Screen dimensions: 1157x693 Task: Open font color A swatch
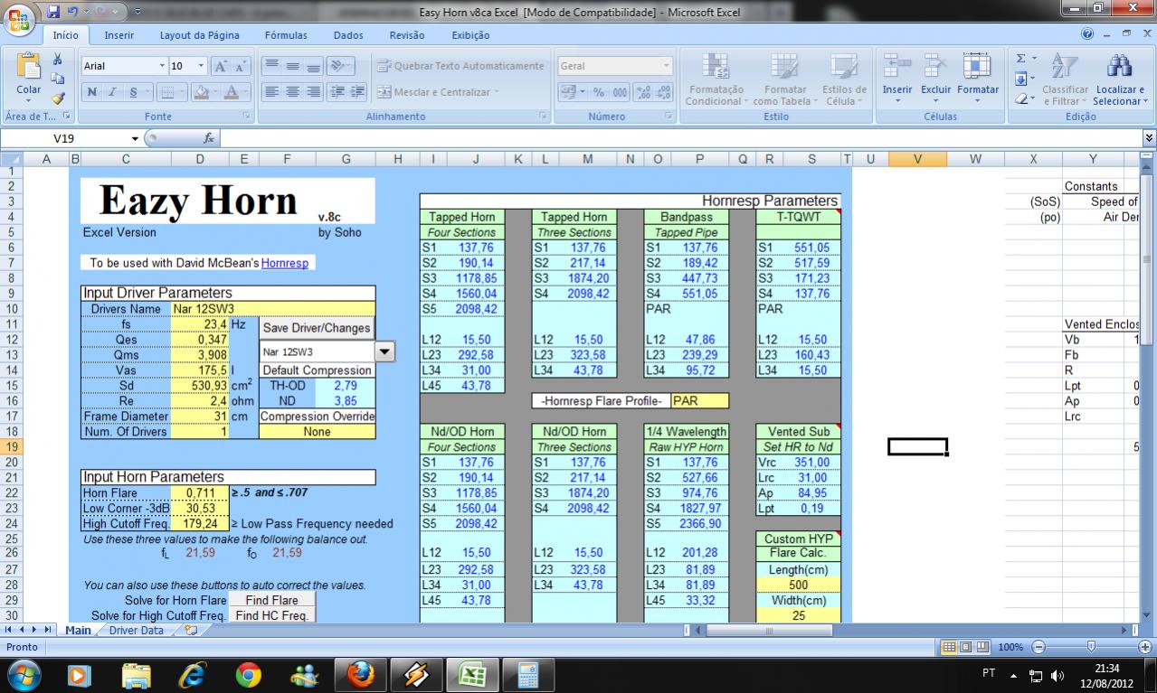pyautogui.click(x=231, y=91)
